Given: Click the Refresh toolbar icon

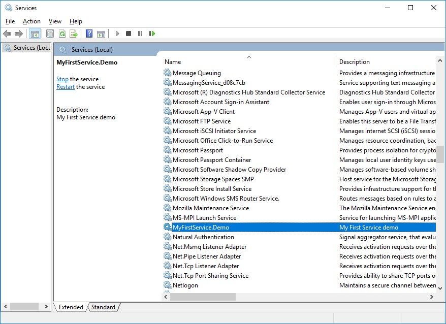Looking at the screenshot, I should (61, 34).
